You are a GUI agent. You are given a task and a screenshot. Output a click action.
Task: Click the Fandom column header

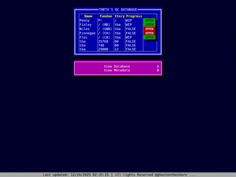coord(106,16)
